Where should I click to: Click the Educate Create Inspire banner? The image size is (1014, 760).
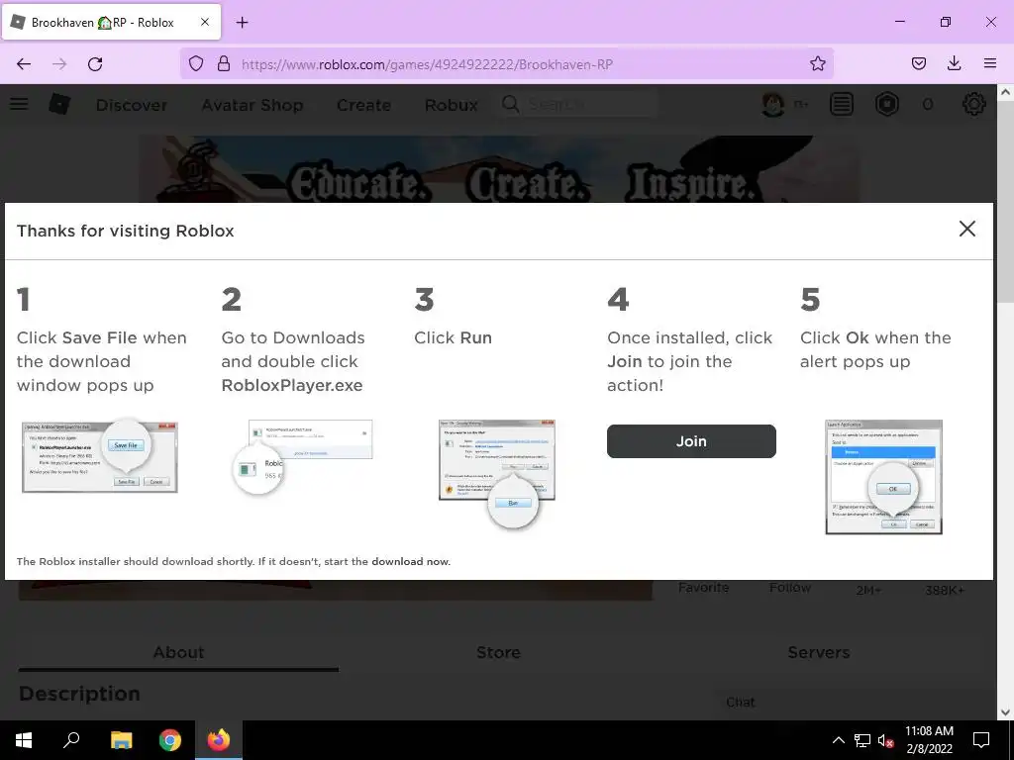click(499, 169)
